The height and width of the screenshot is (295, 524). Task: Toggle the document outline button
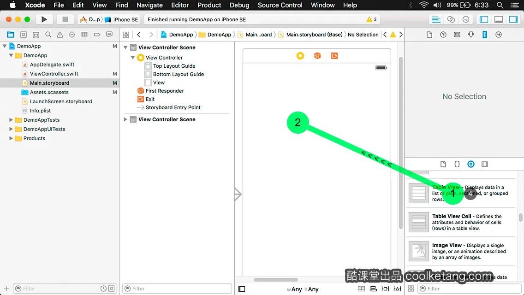[242, 289]
